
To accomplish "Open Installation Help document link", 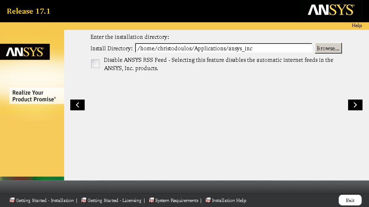I will 229,201.
